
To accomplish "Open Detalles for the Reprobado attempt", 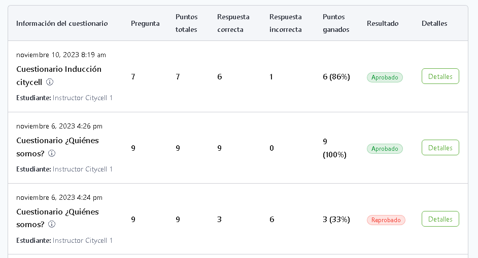I will (x=440, y=219).
